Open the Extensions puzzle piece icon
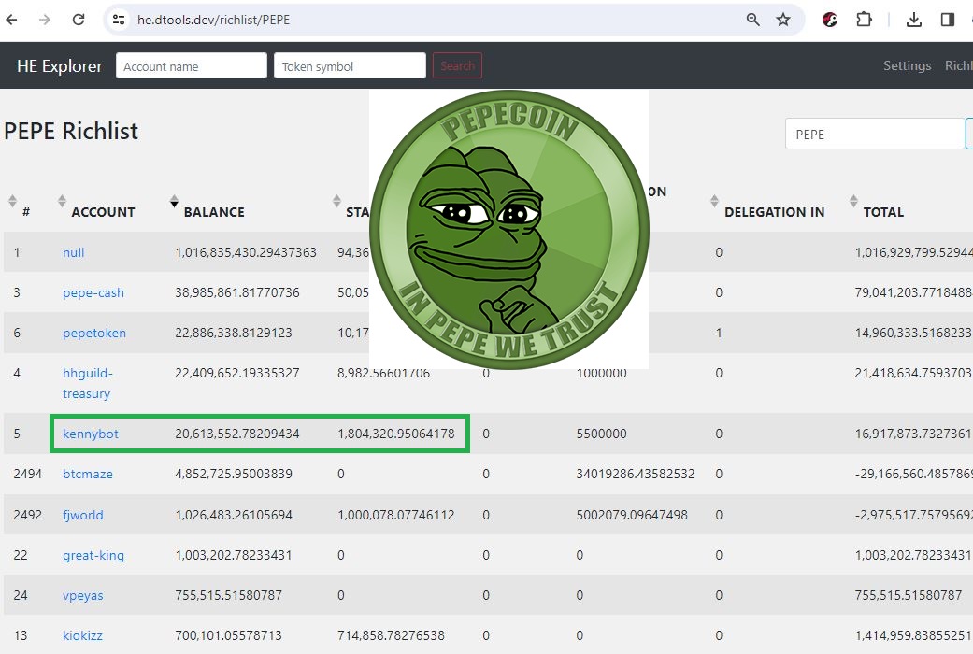The image size is (973, 654). coord(864,20)
